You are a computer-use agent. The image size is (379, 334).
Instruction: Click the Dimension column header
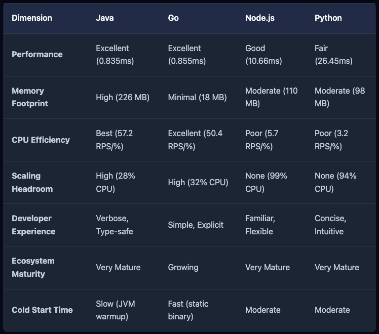[32, 18]
